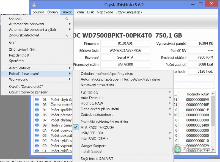Click the blue status orb for attribute 04

(x=37, y=110)
